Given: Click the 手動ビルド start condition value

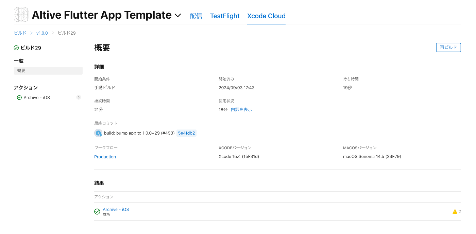Looking at the screenshot, I should click(x=105, y=87).
